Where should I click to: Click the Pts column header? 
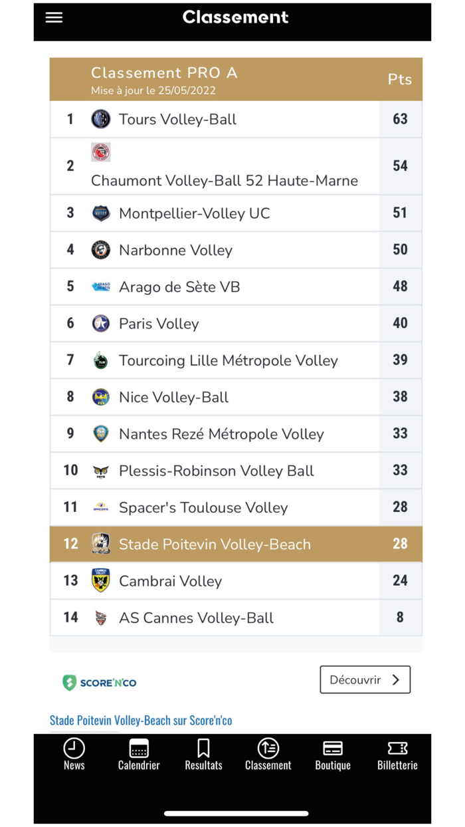400,78
